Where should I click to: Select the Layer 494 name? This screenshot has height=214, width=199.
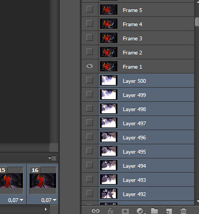[134, 166]
